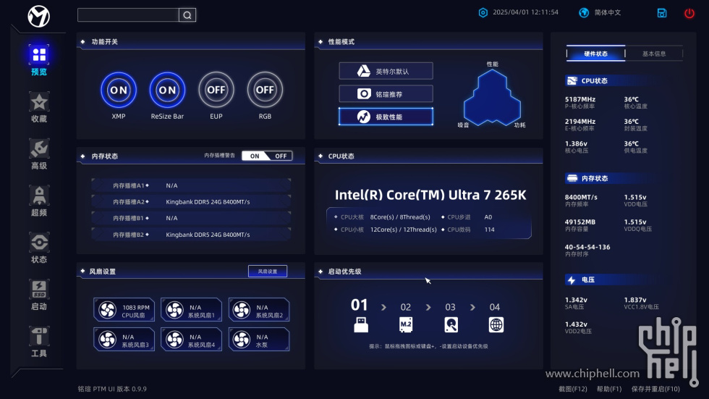Select the USB boot device 01 icon
709x399 pixels.
(361, 325)
